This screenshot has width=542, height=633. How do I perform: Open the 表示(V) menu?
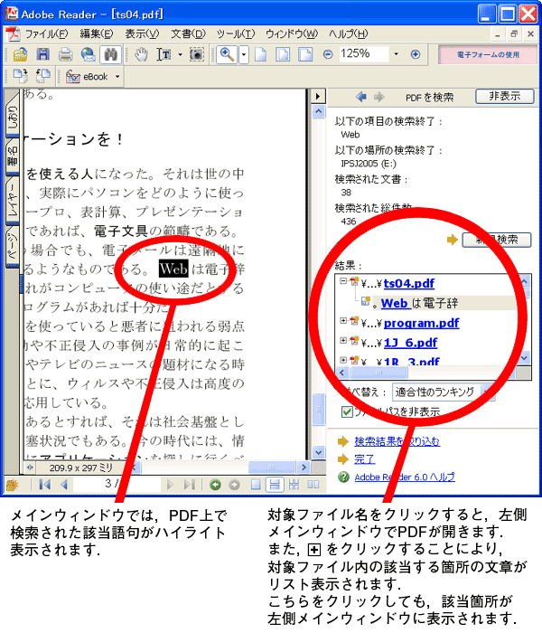click(x=142, y=33)
